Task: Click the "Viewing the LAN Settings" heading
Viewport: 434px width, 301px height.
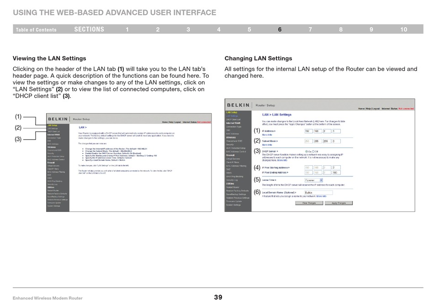Action: [49, 58]
